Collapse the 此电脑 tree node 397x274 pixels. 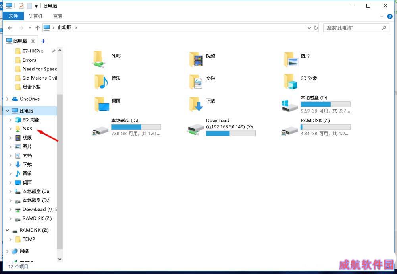[8, 111]
